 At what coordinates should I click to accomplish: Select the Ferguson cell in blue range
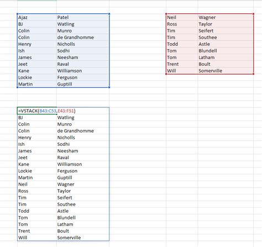click(83, 77)
